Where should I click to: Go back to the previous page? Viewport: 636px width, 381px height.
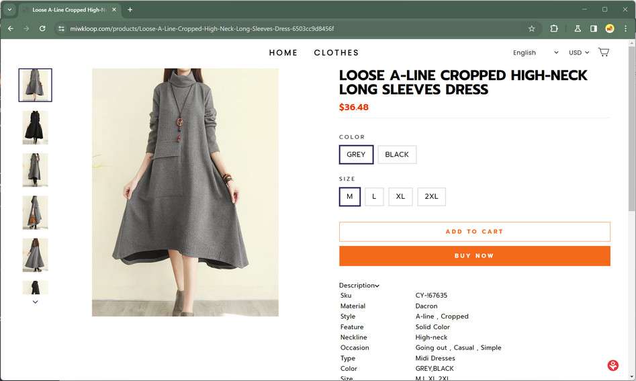[10, 29]
